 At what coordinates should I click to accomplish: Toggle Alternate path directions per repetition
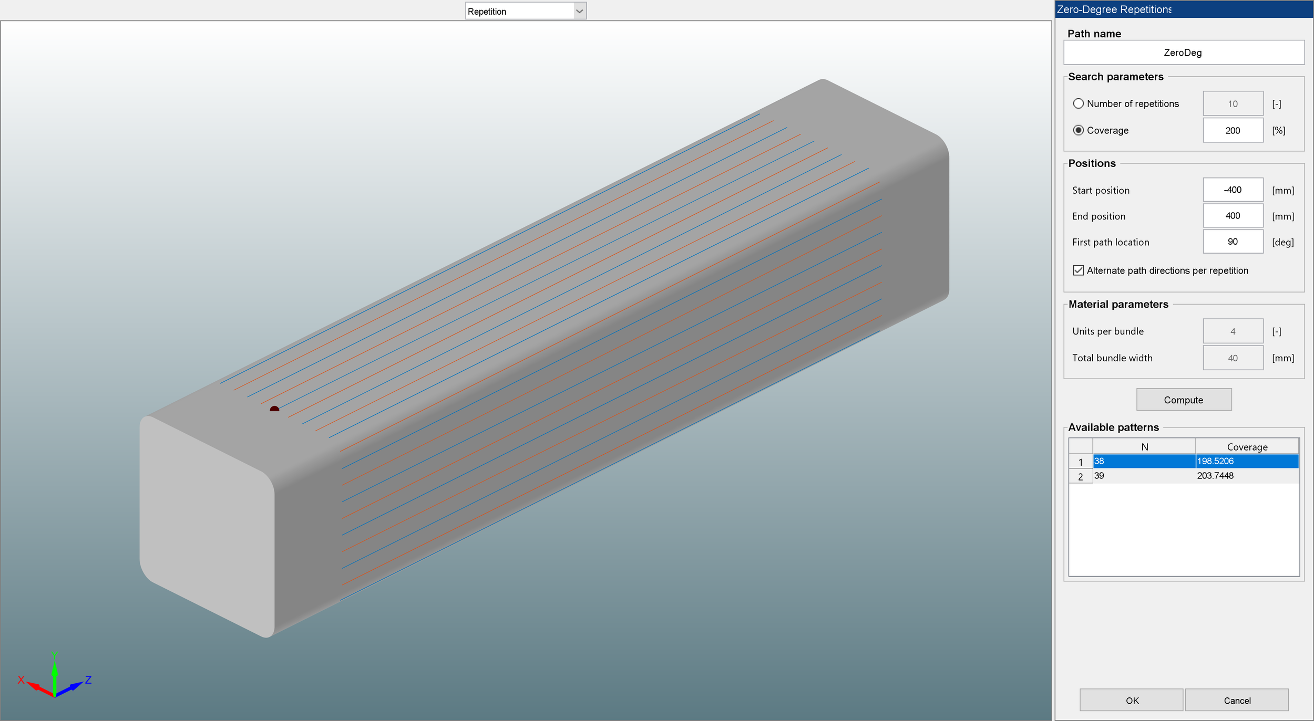[x=1078, y=270]
